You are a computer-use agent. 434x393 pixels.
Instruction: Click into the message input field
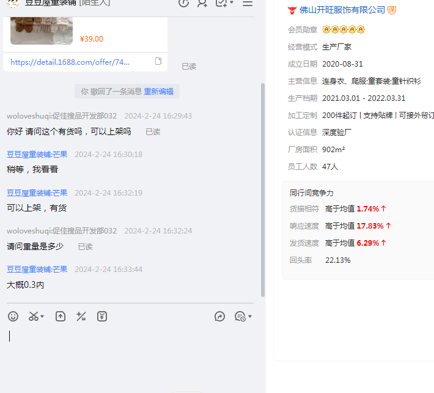coord(122,348)
